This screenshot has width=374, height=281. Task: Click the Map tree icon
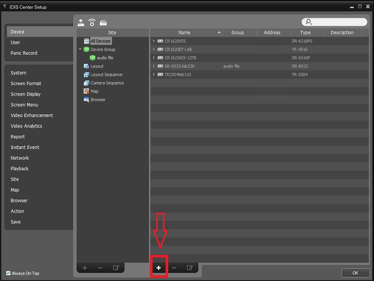[x=86, y=91]
